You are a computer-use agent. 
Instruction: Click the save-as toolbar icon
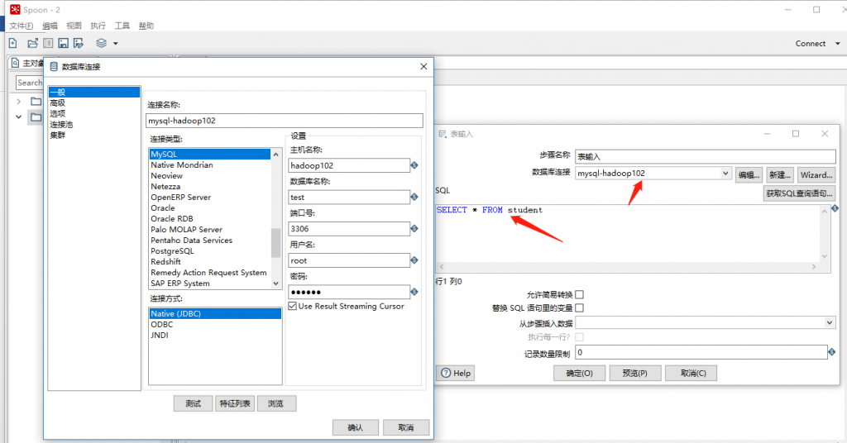(x=79, y=43)
